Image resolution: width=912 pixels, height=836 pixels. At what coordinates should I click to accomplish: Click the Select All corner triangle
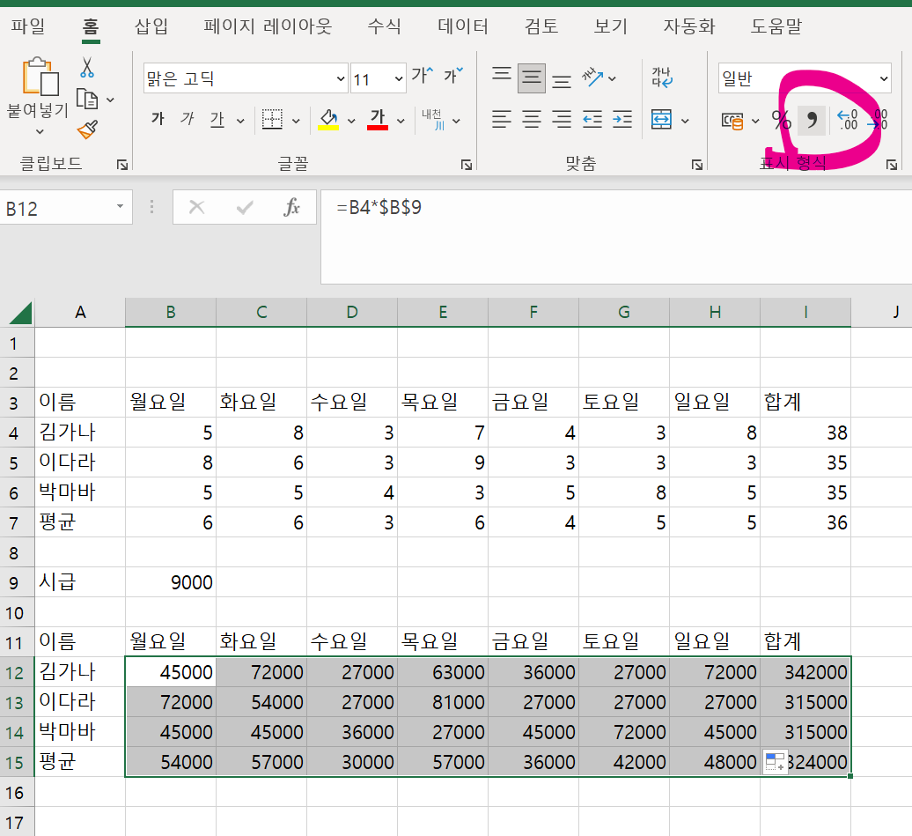[20, 313]
